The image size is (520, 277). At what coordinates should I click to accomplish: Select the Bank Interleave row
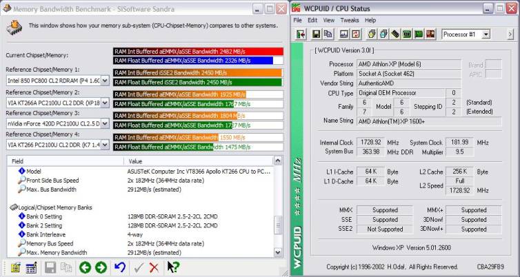tap(141, 234)
